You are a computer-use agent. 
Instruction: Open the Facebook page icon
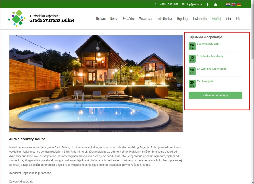207,4
